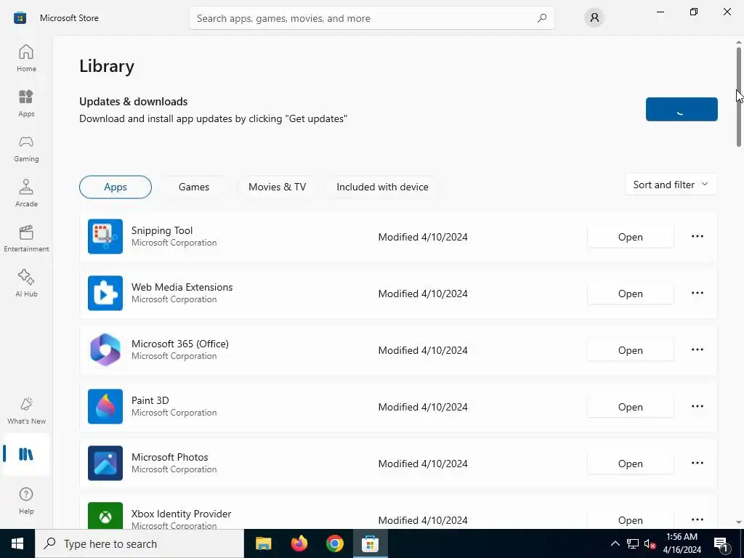The image size is (744, 558).
Task: Open more options for Microsoft Photos
Action: click(697, 463)
